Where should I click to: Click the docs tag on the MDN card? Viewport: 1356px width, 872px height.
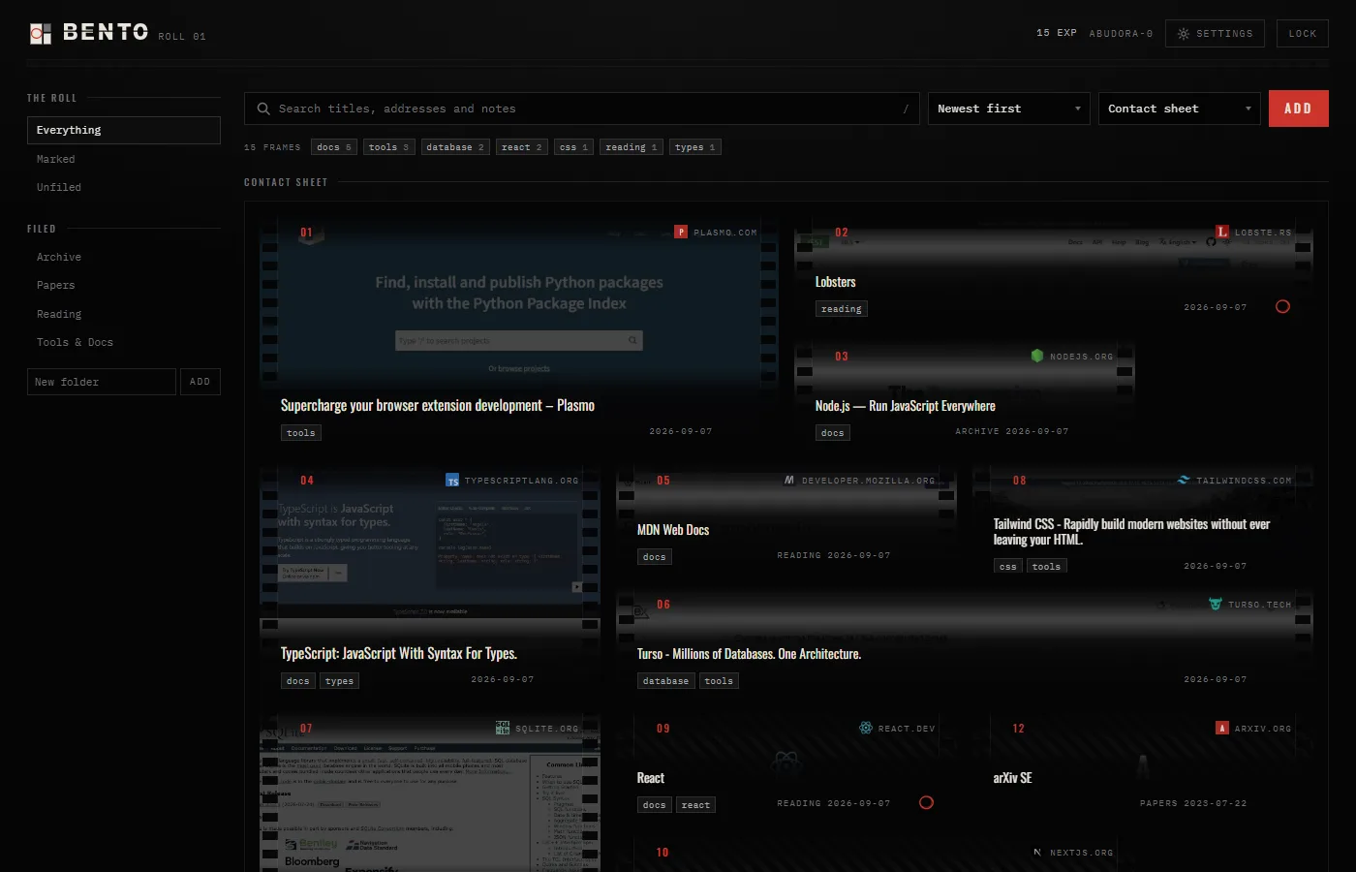(x=655, y=557)
